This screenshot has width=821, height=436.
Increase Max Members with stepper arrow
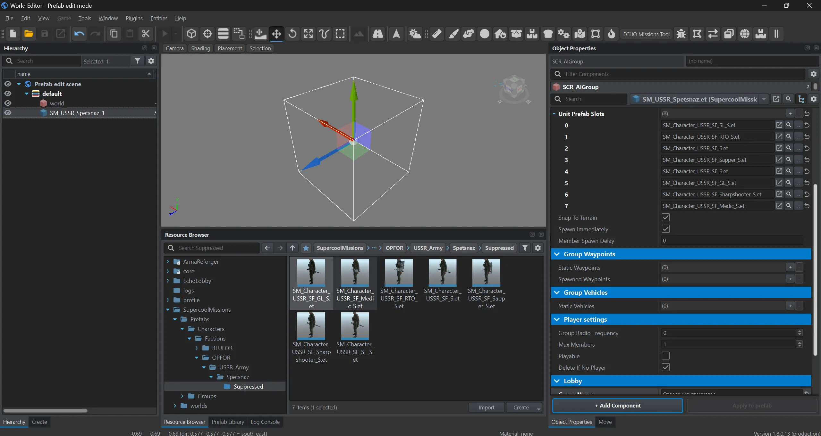click(x=800, y=342)
